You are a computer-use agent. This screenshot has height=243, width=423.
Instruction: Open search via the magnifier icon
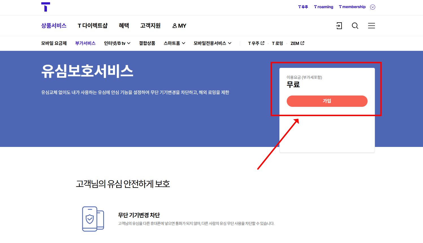click(355, 26)
